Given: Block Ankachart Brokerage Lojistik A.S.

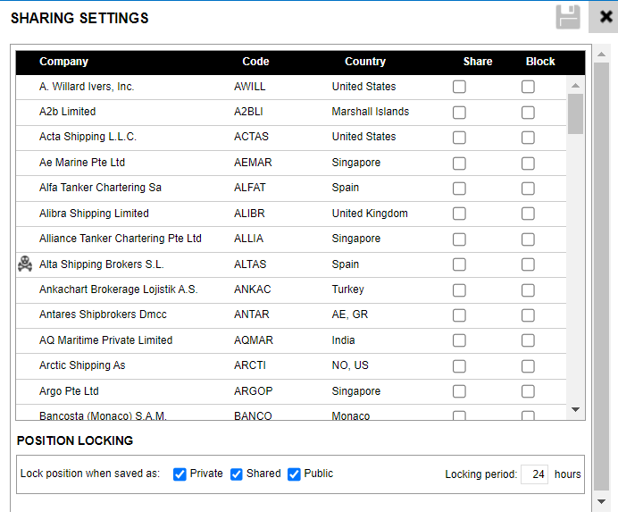Looking at the screenshot, I should [x=529, y=290].
